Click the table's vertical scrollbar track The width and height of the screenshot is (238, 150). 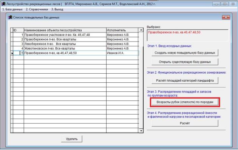pos(141,80)
